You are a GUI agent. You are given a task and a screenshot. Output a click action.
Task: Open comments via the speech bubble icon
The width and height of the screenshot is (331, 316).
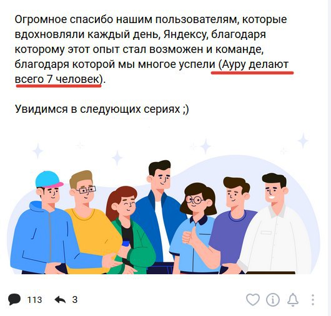pyautogui.click(x=14, y=299)
